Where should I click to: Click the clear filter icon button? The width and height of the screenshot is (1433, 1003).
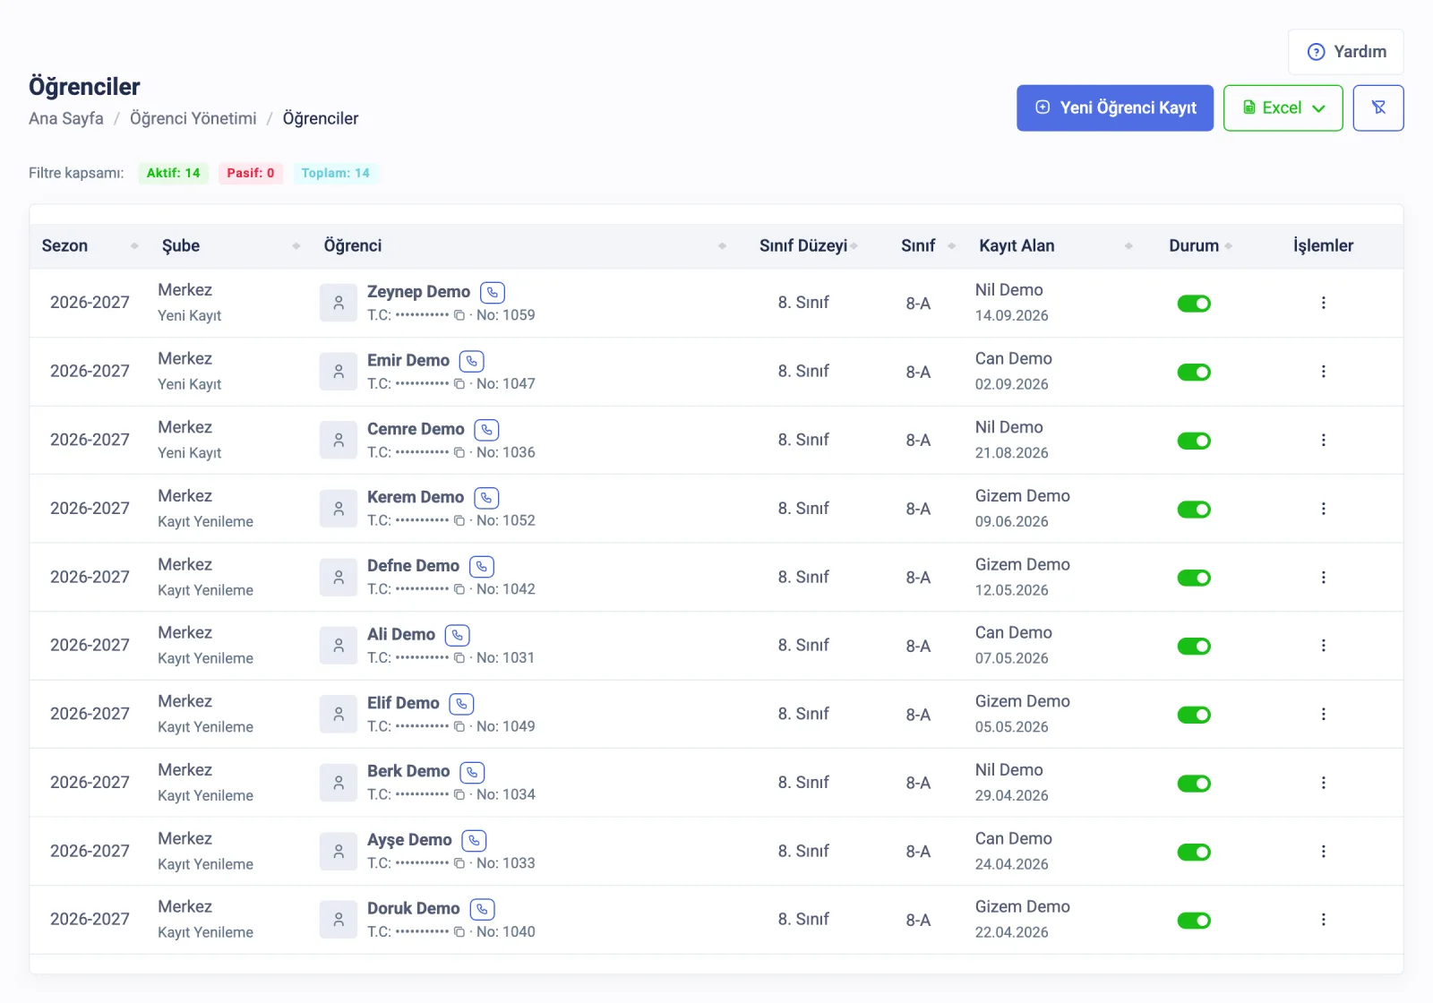point(1378,107)
